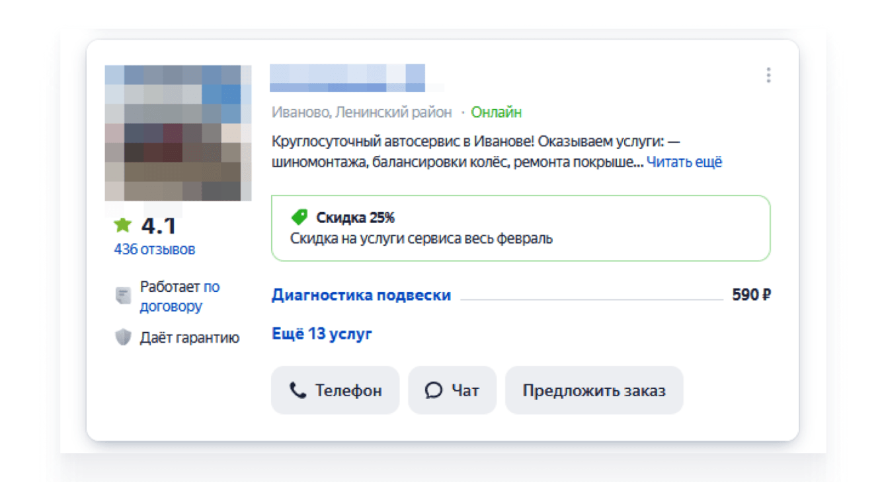Expand the Ещё 13 услуг list
The image size is (886, 482).
pos(322,334)
